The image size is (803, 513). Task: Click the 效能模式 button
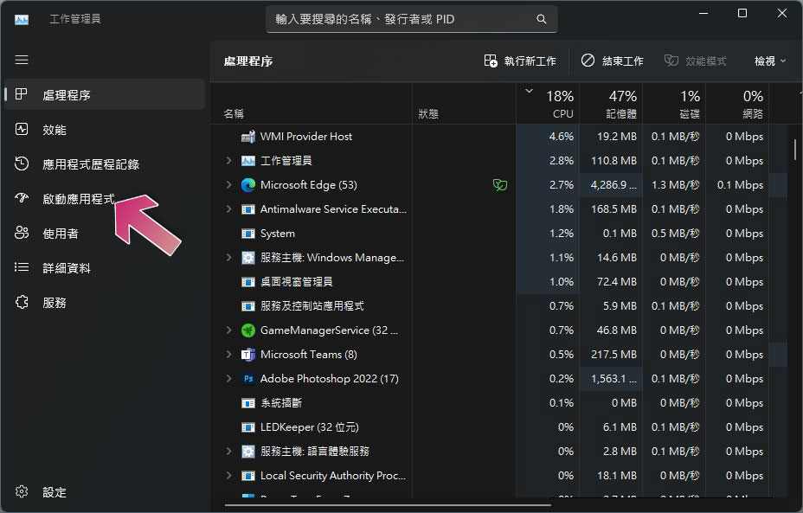696,61
